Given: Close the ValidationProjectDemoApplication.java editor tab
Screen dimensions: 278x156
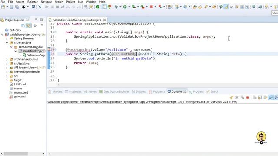Looking at the screenshot, I should pyautogui.click(x=104, y=20).
